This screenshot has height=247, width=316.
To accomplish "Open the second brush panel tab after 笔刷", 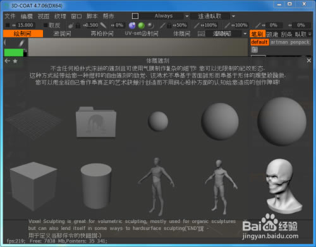I will (272, 34).
